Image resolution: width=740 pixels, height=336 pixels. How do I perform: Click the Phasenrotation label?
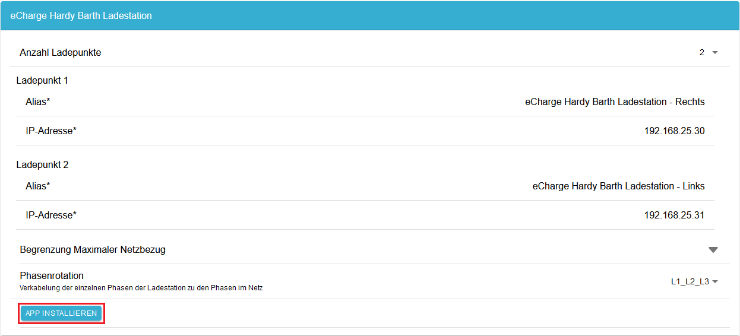52,276
